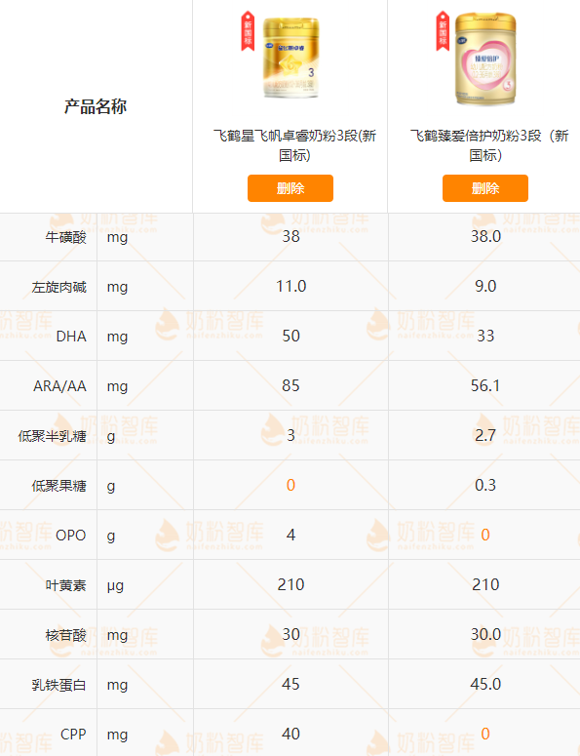Image resolution: width=580 pixels, height=756 pixels.
Task: Select the CPP row label
Action: point(73,735)
